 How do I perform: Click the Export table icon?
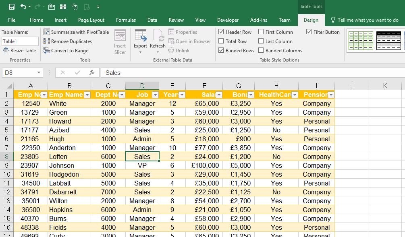pos(141,35)
